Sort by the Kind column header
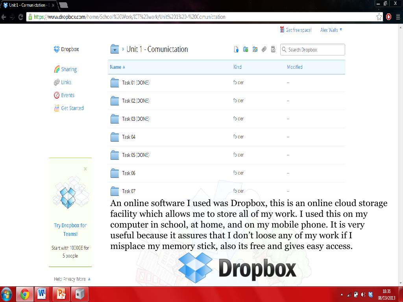The height and width of the screenshot is (302, 403). coord(237,67)
